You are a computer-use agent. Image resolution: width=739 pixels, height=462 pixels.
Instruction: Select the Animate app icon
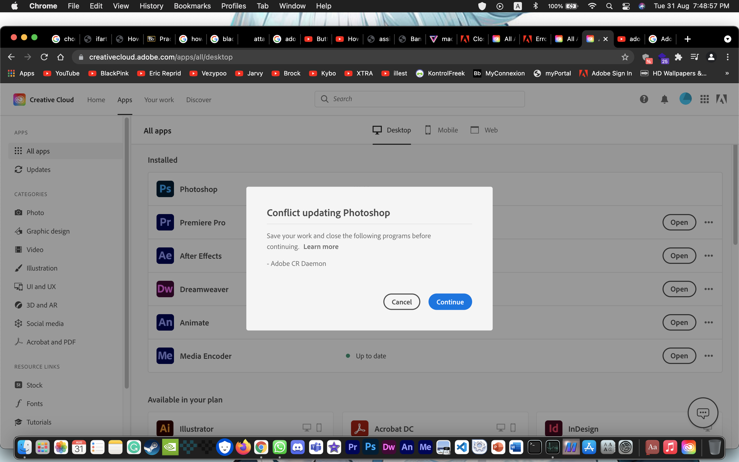[165, 322]
